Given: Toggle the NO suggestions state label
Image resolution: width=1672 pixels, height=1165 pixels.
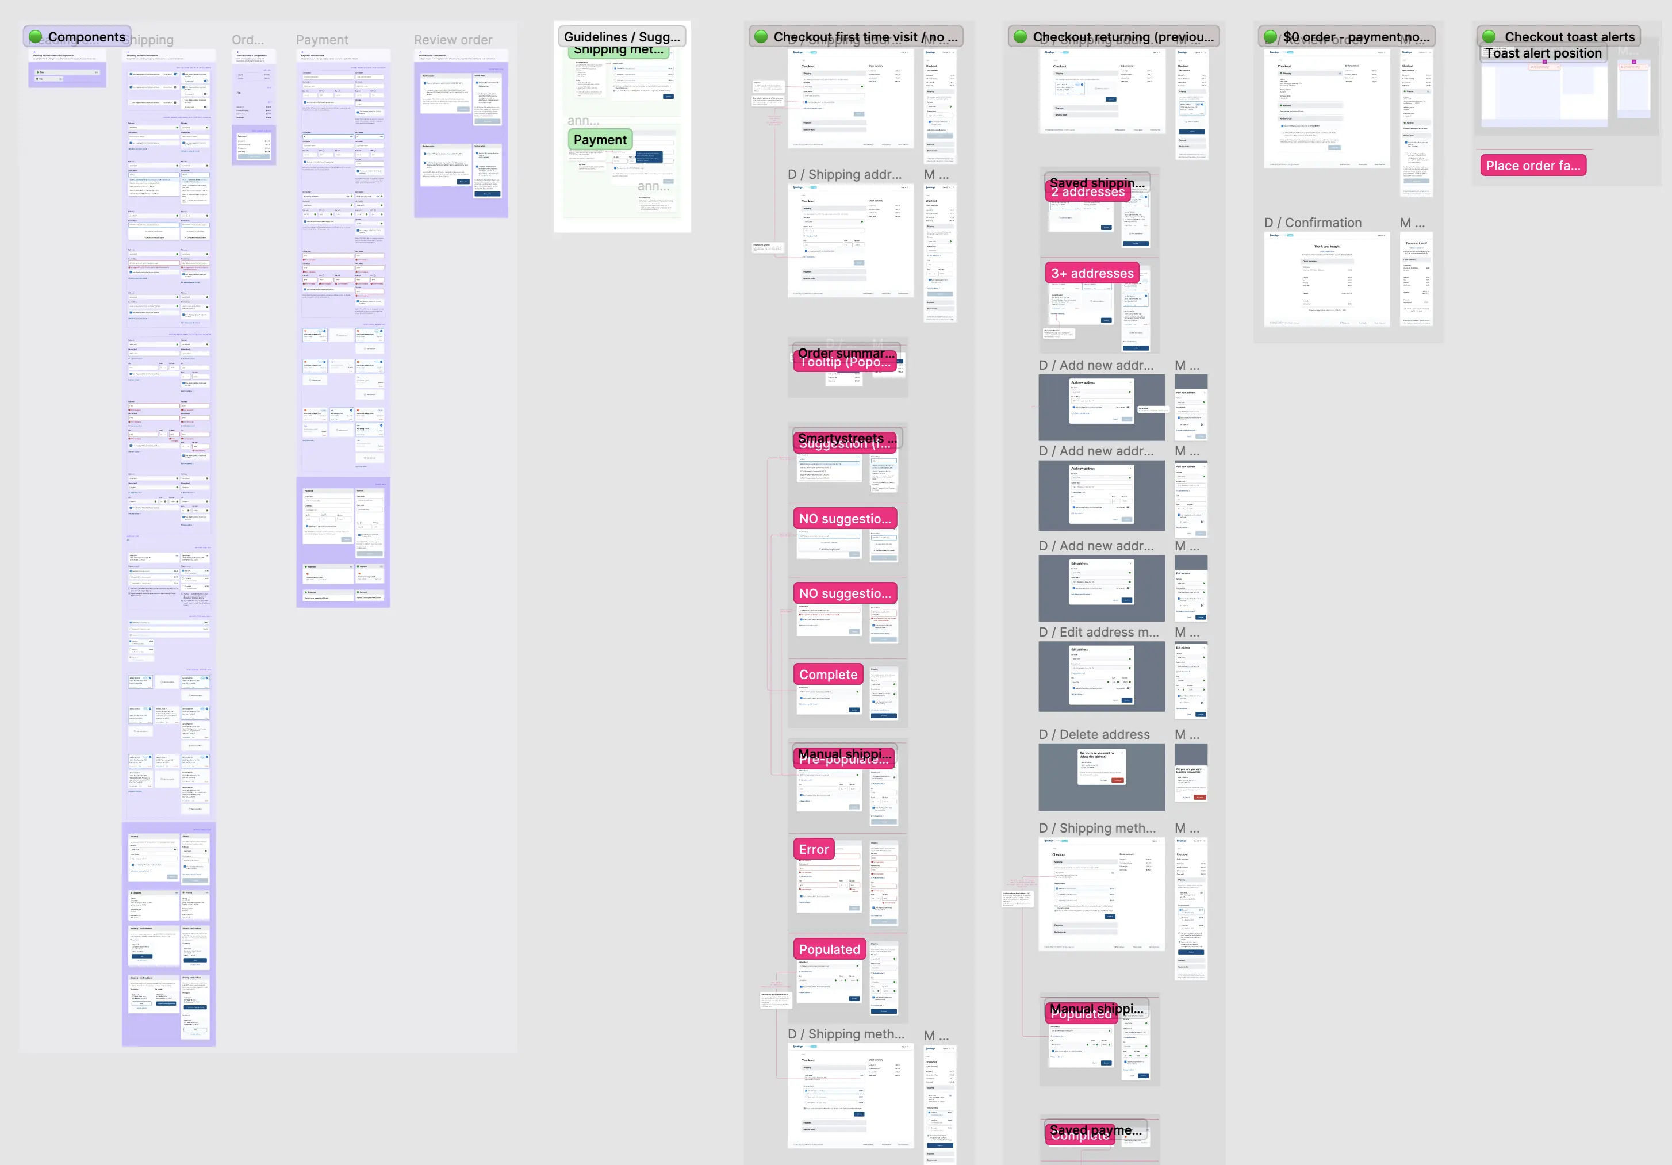Looking at the screenshot, I should pos(843,518).
